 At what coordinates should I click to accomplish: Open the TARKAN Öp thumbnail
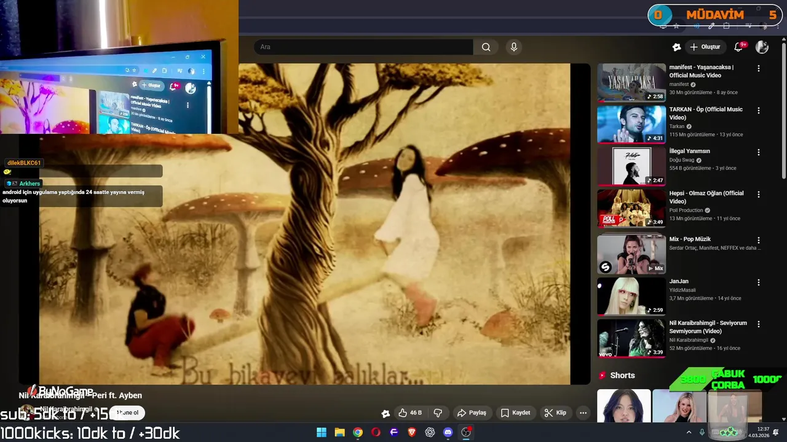click(631, 124)
